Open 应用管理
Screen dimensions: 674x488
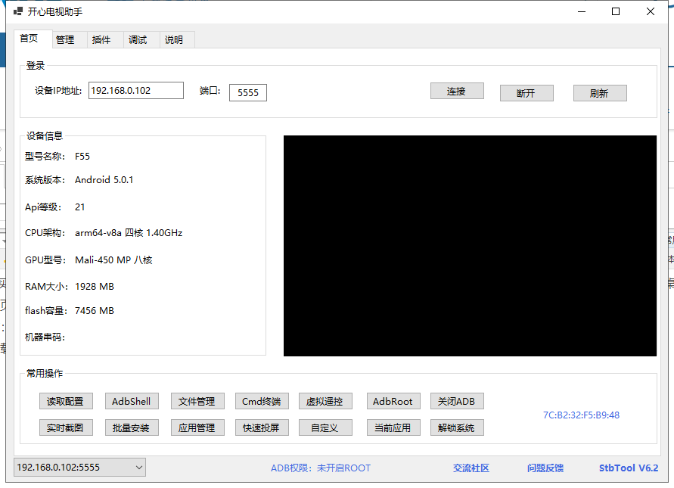click(197, 427)
